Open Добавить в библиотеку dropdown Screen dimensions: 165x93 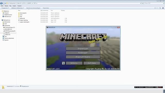[x=18, y=8]
